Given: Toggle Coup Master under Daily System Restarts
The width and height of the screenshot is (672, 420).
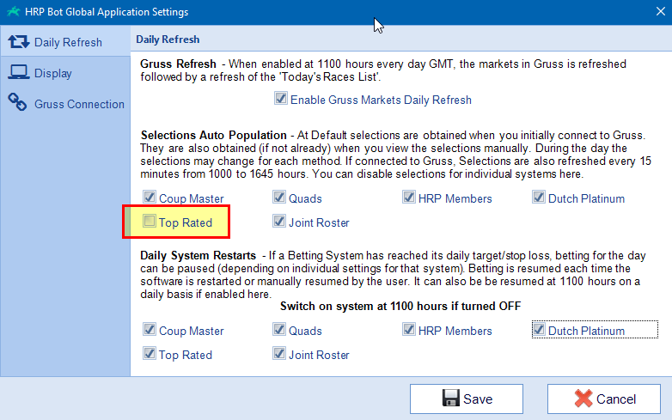Looking at the screenshot, I should (150, 330).
